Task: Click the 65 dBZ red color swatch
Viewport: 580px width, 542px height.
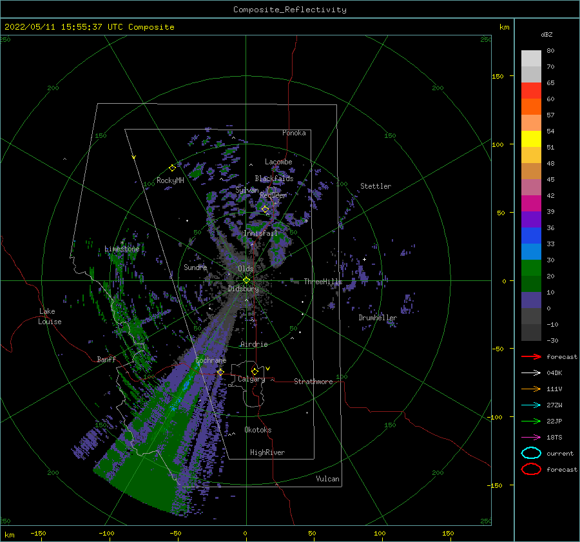Action: (x=531, y=91)
